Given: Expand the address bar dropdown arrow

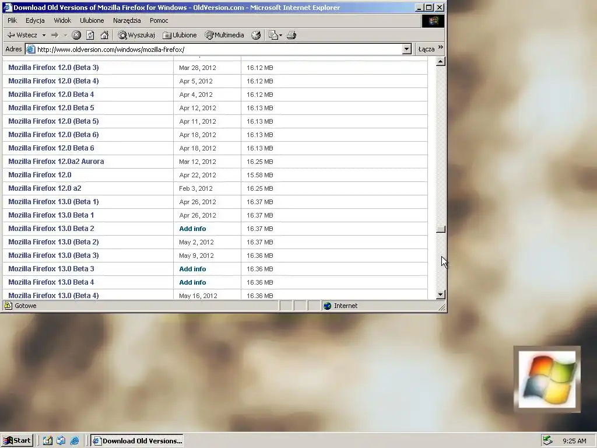Looking at the screenshot, I should click(x=406, y=49).
